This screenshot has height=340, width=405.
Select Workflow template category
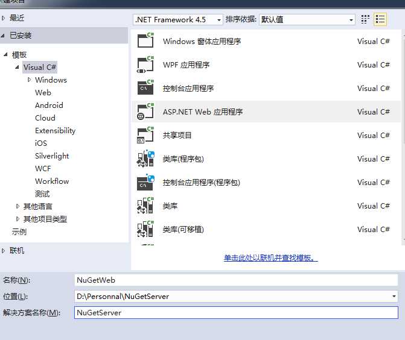tap(52, 181)
